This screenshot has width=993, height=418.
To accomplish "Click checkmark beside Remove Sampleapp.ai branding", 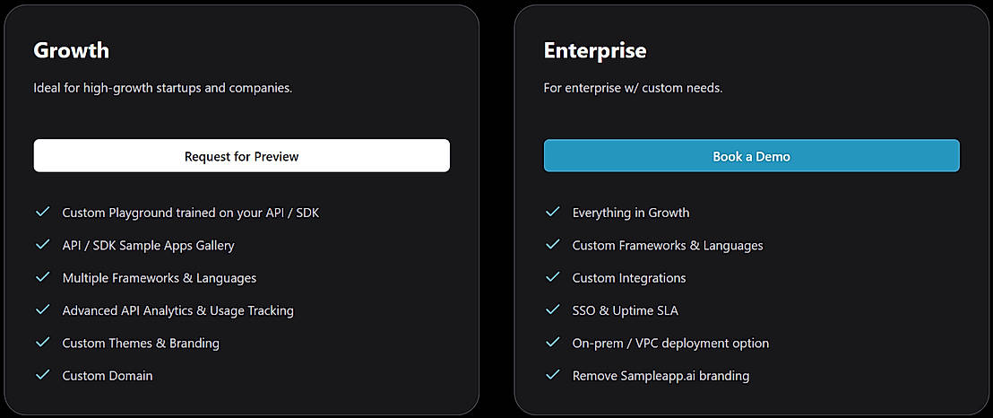I will (553, 375).
